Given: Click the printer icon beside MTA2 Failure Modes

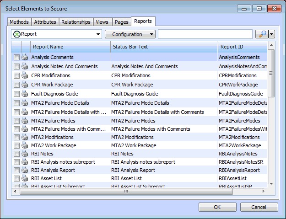Looking at the screenshot, I should [25, 121].
